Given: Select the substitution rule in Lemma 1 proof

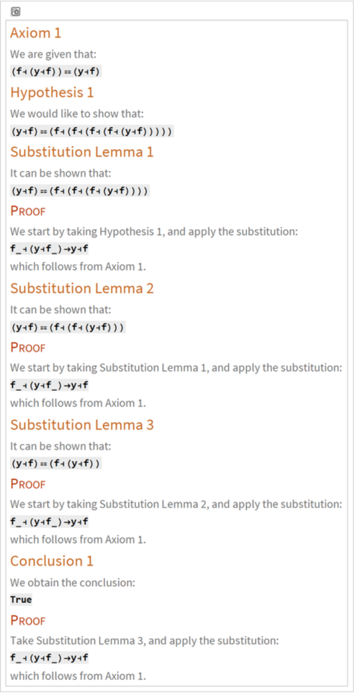Looking at the screenshot, I should [x=49, y=248].
